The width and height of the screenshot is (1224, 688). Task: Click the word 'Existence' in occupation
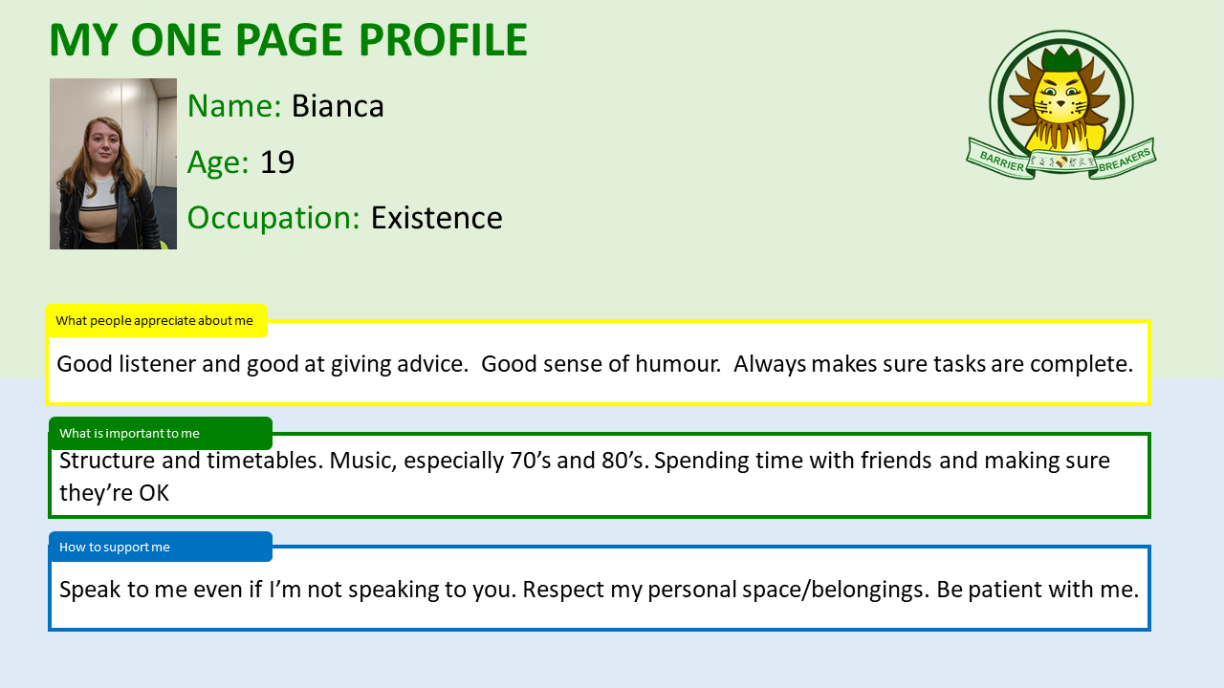point(437,218)
